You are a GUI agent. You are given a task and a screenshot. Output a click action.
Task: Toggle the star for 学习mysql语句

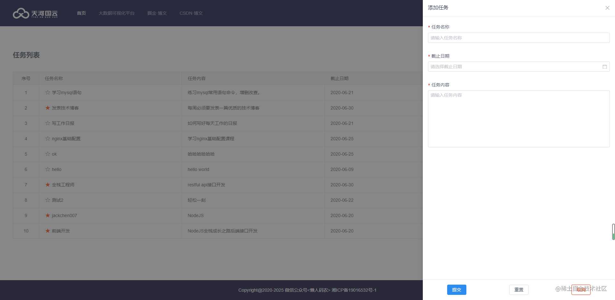pyautogui.click(x=48, y=92)
